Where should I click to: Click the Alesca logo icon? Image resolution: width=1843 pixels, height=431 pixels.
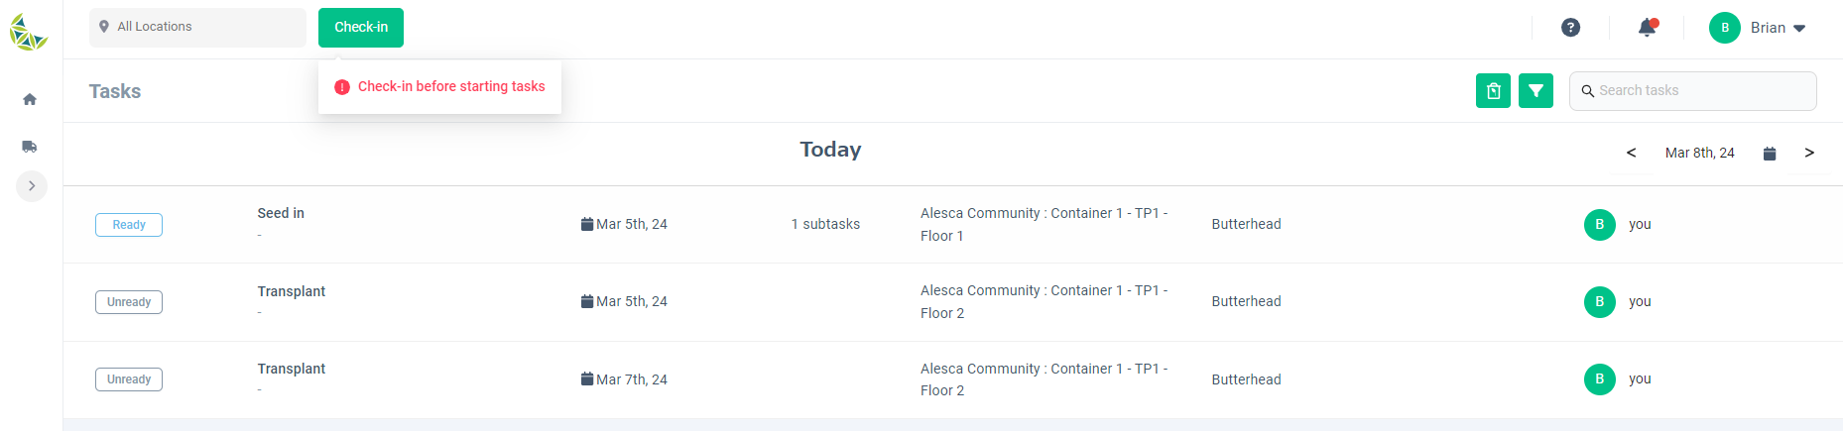29,33
